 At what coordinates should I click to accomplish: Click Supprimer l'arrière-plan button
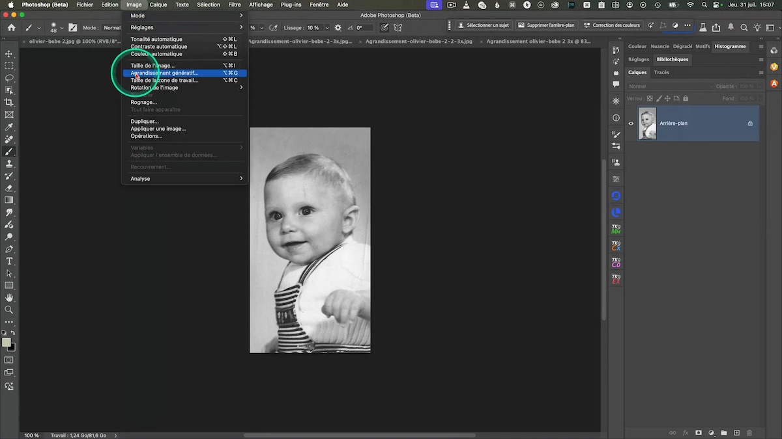click(546, 26)
